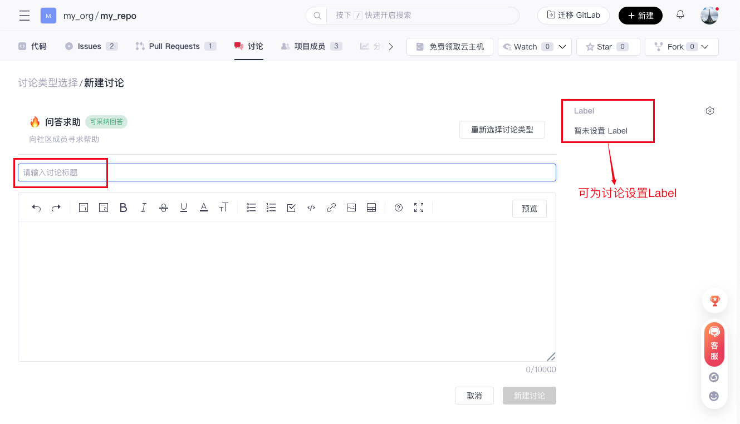Click the 重新选择讨论类型 button
The width and height of the screenshot is (740, 424).
502,130
